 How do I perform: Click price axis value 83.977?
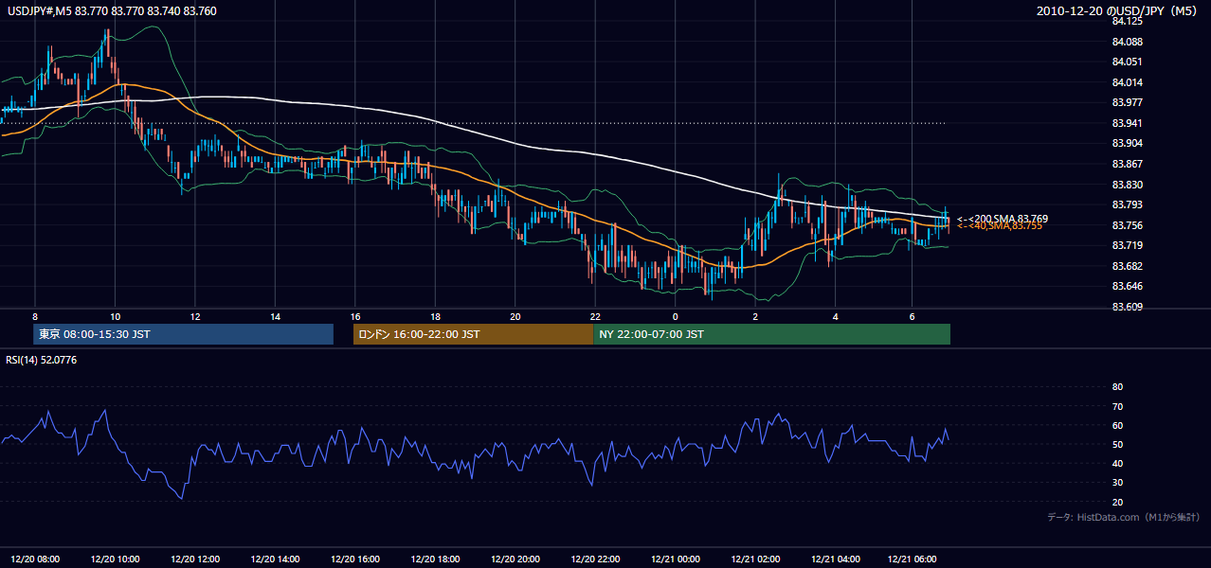click(1126, 102)
